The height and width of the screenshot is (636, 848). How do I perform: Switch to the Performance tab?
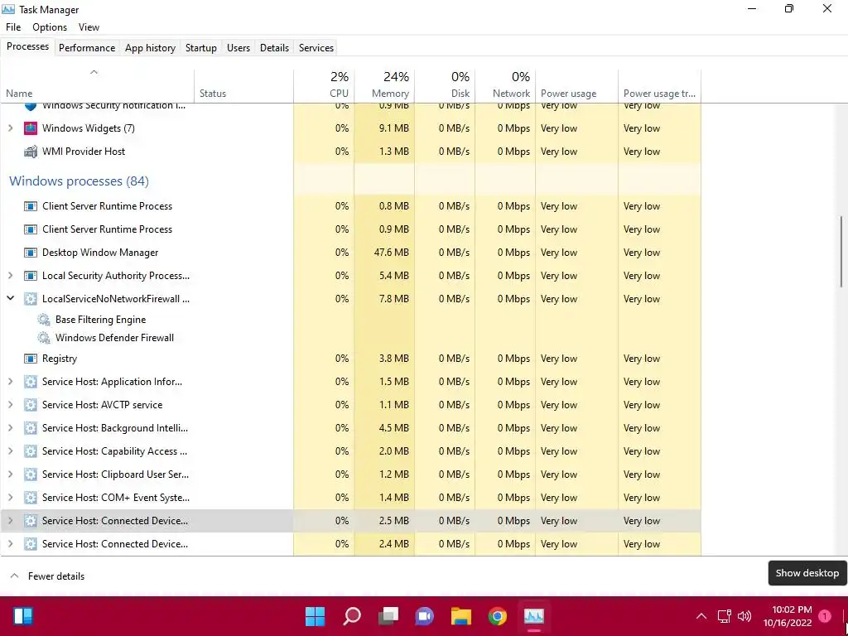tap(87, 47)
